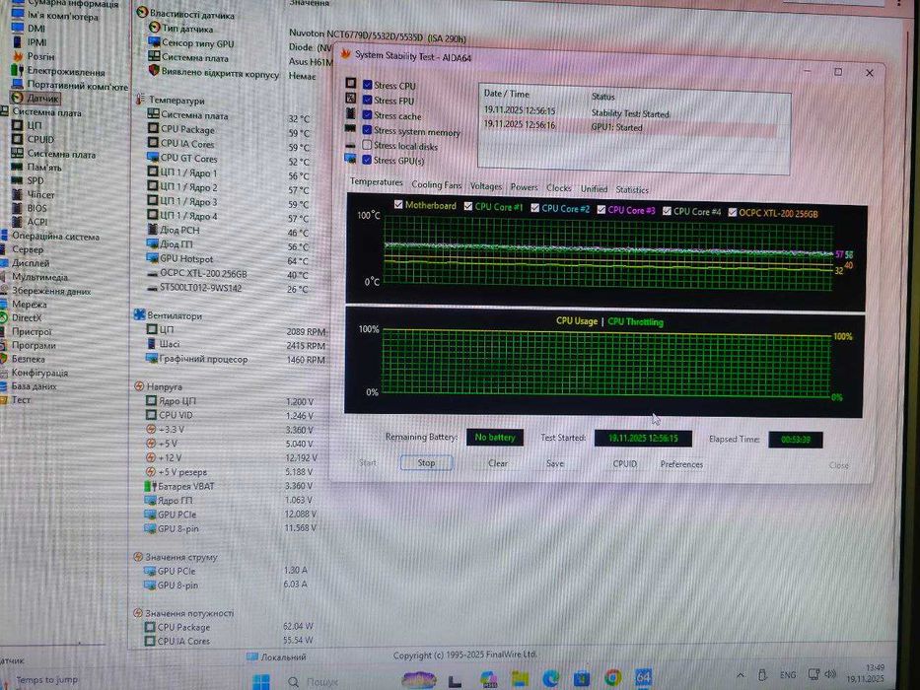
Task: Expand the Мультимедіа tree node
Action: [x=4, y=276]
